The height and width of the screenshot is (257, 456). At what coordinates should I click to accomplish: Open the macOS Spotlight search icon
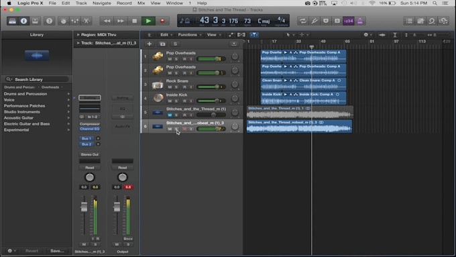click(x=435, y=3)
